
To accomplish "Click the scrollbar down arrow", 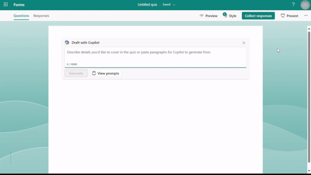I will pyautogui.click(x=309, y=171).
